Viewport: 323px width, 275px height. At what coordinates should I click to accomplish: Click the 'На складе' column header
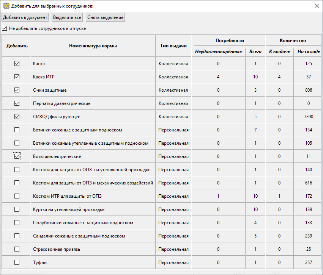(x=309, y=52)
